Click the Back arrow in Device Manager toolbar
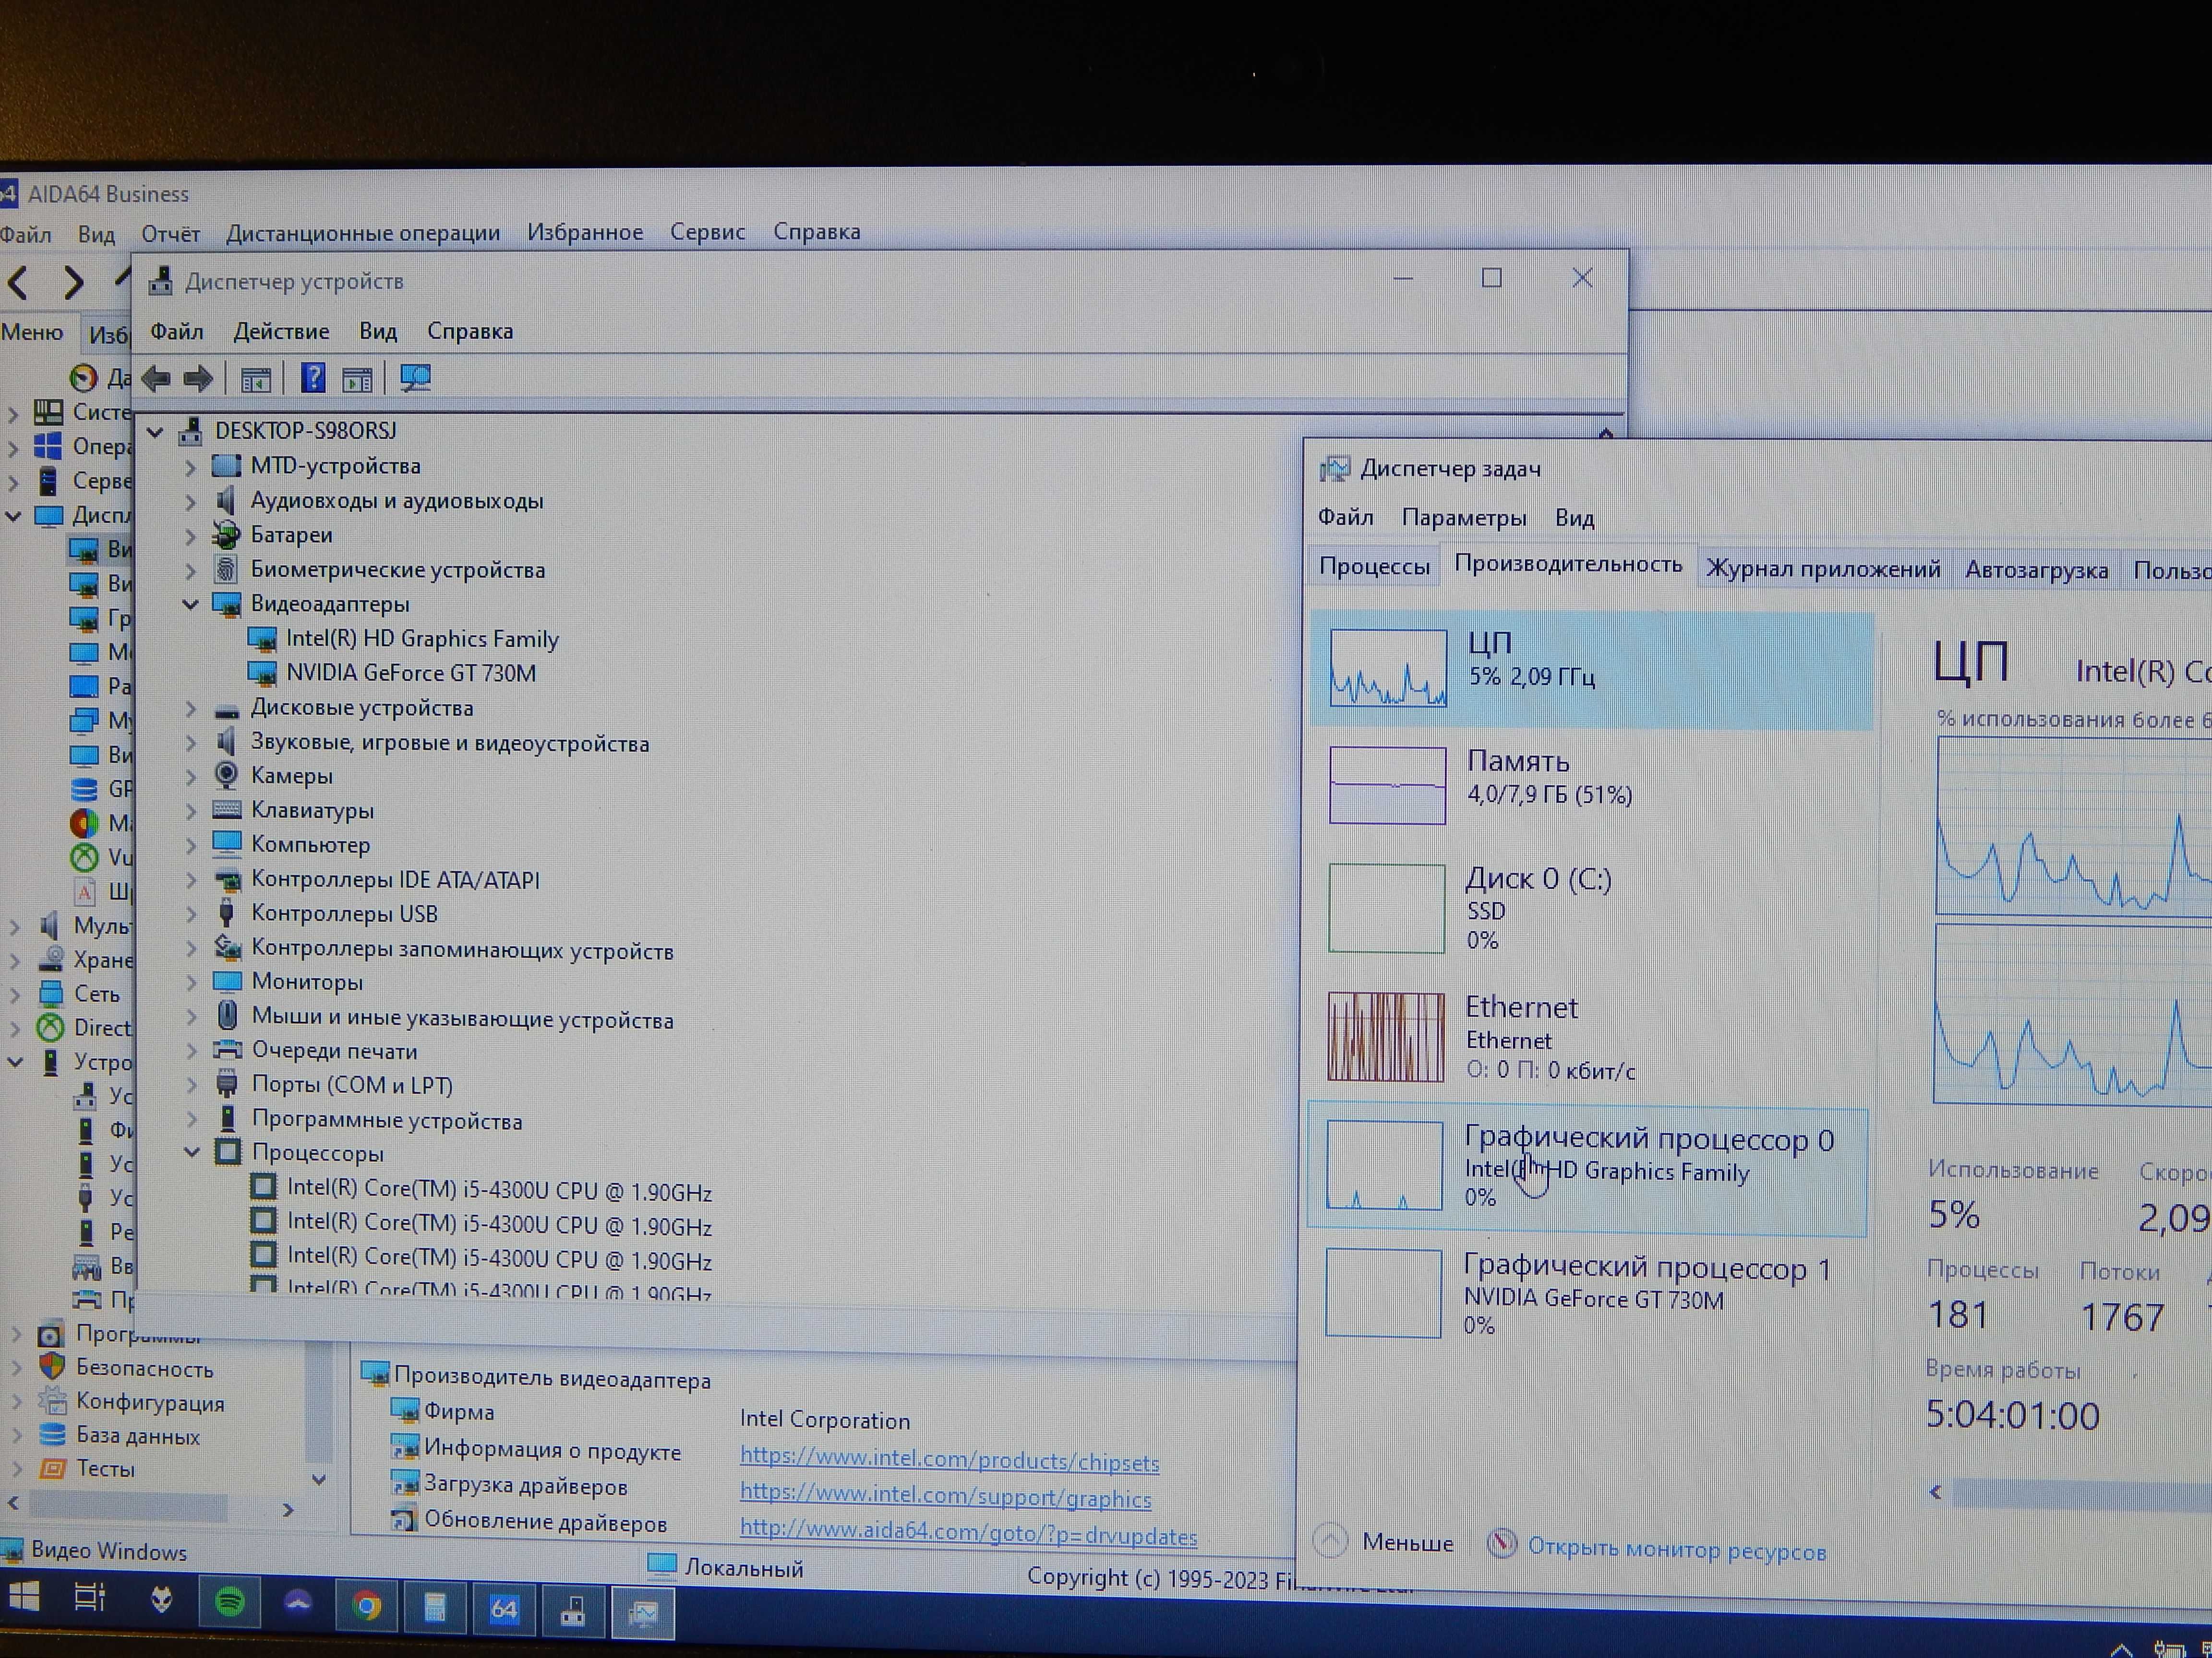Image resolution: width=2212 pixels, height=1658 pixels. tap(157, 379)
